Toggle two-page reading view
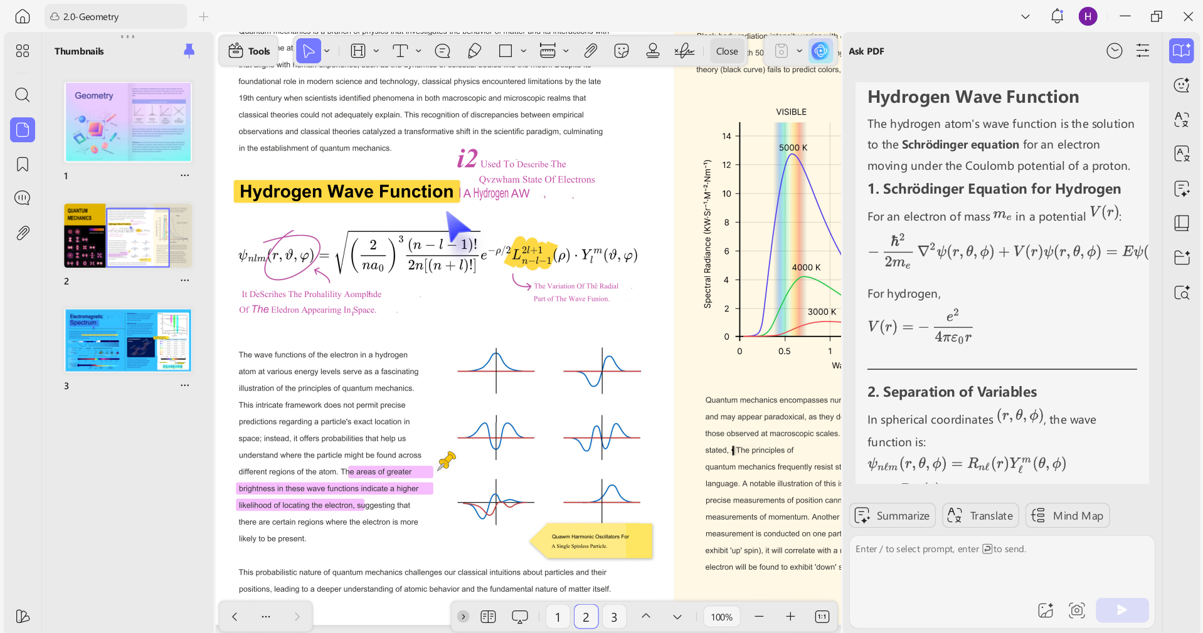 [x=488, y=617]
